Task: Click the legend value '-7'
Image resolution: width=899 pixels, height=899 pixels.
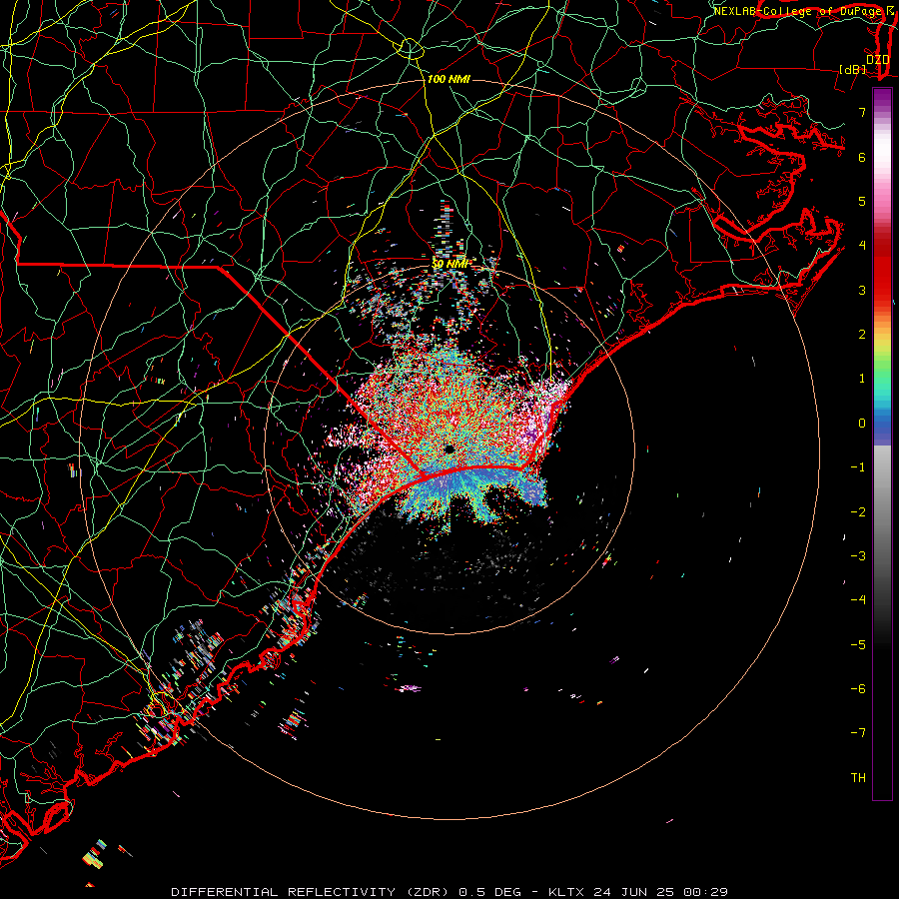Action: (x=858, y=733)
